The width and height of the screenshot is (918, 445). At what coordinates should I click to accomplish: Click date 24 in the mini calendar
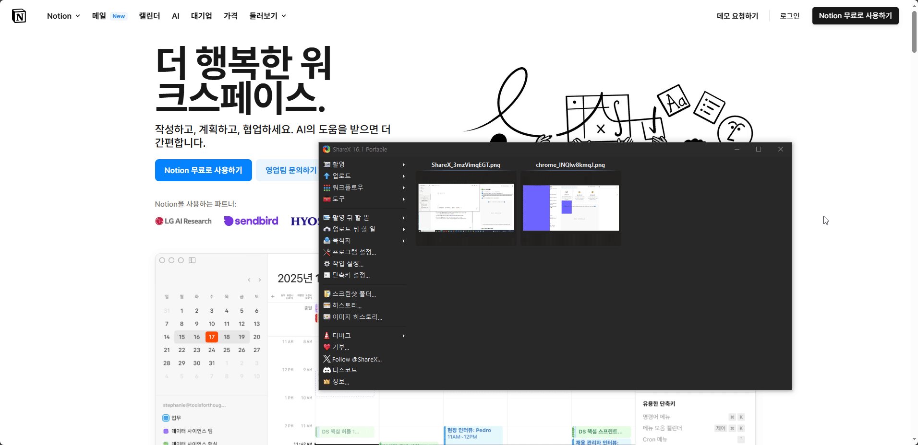pyautogui.click(x=212, y=350)
